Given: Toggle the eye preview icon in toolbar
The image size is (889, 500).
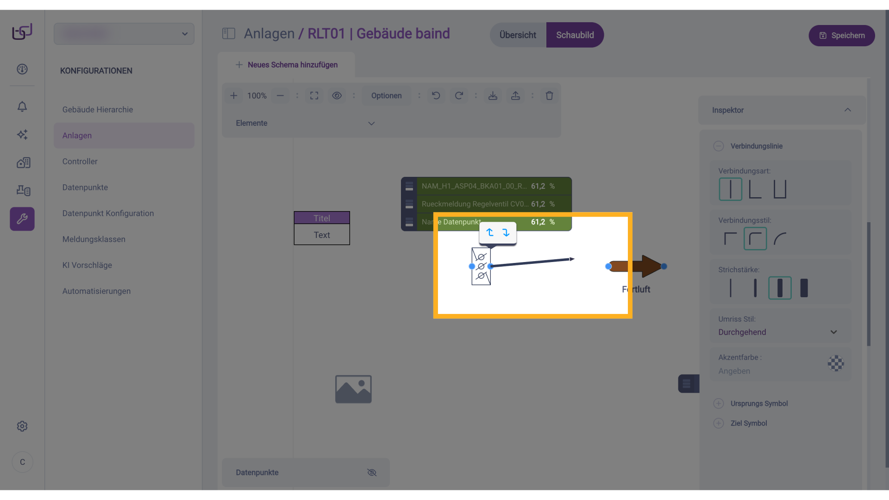Looking at the screenshot, I should [337, 96].
